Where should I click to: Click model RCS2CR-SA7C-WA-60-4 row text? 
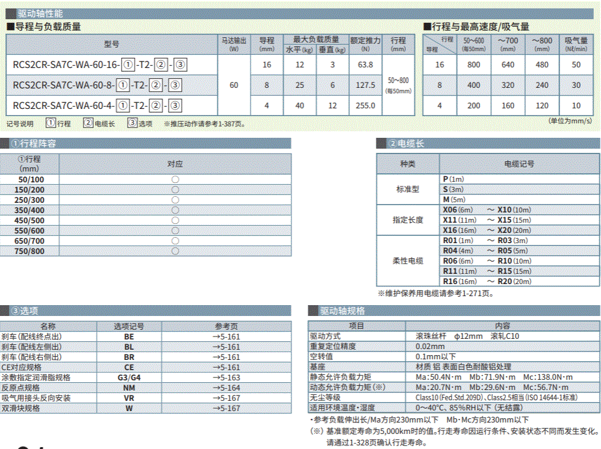pyautogui.click(x=98, y=105)
